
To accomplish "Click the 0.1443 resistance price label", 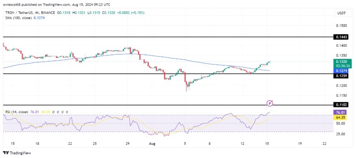I will [340, 37].
